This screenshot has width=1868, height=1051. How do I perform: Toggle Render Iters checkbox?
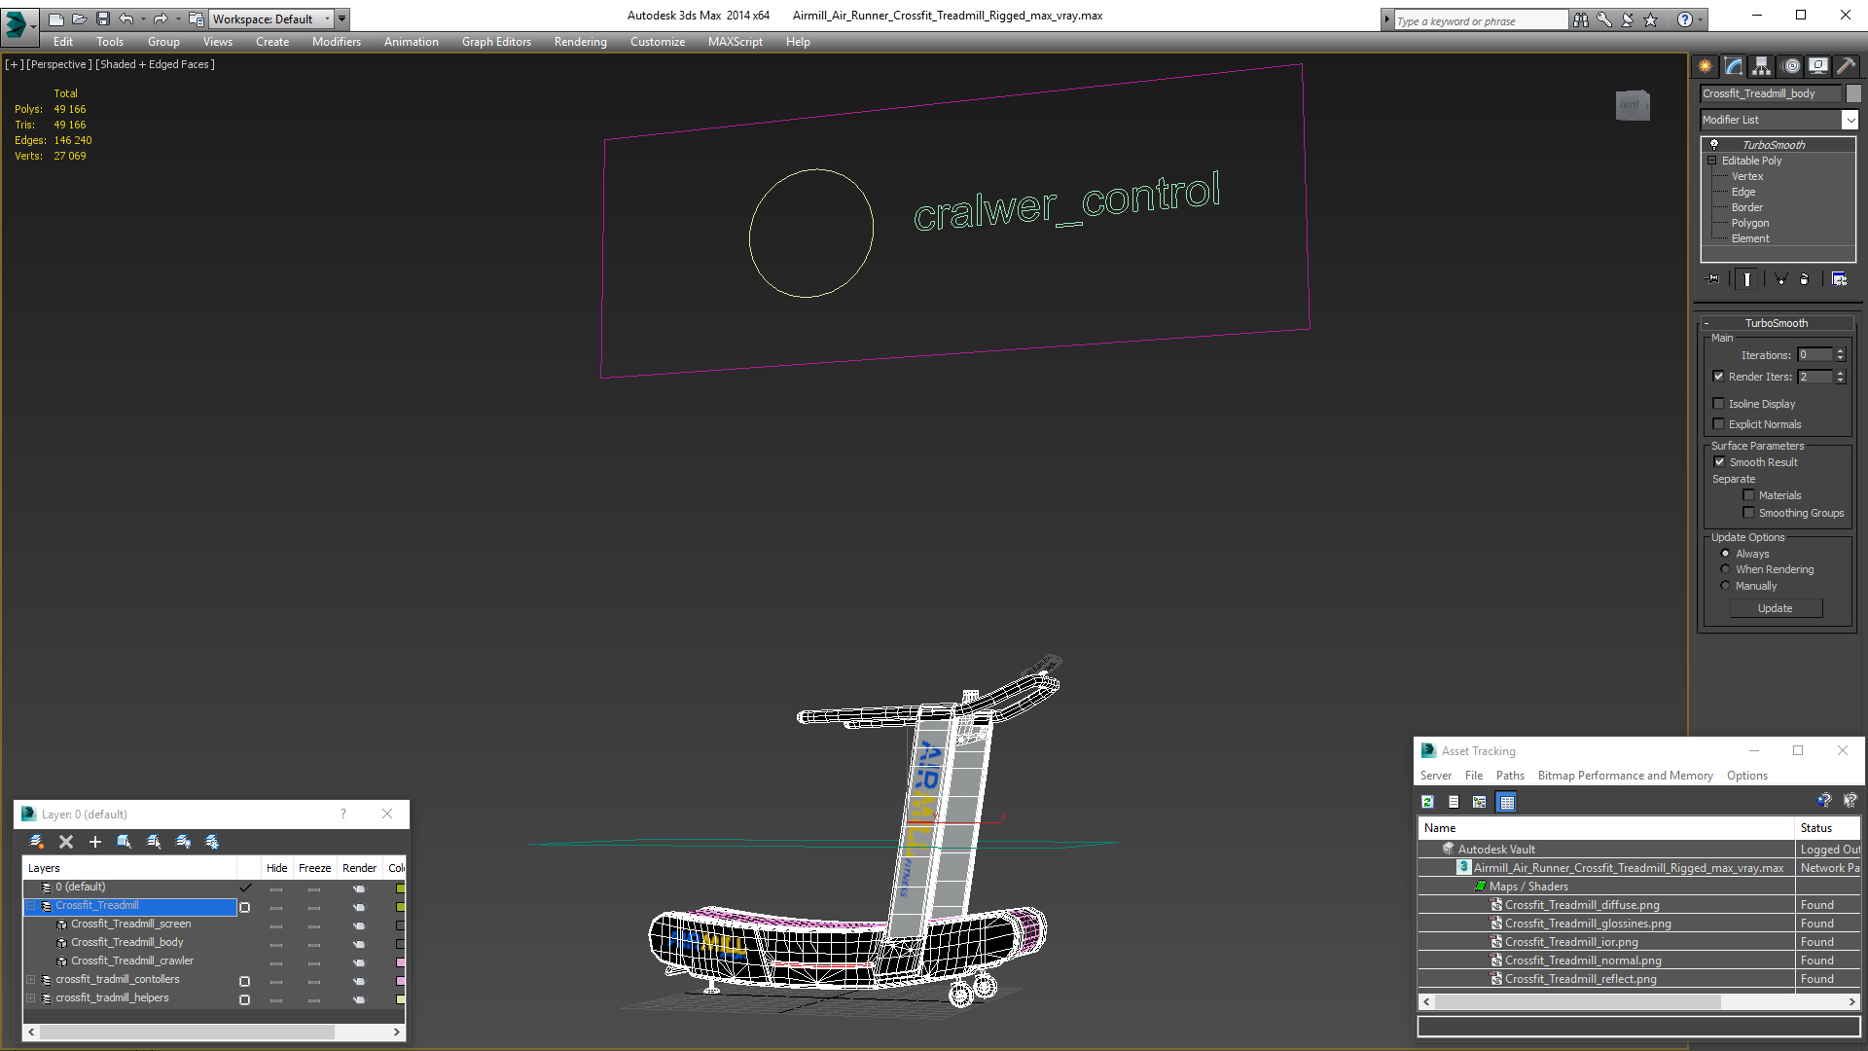[x=1718, y=377]
